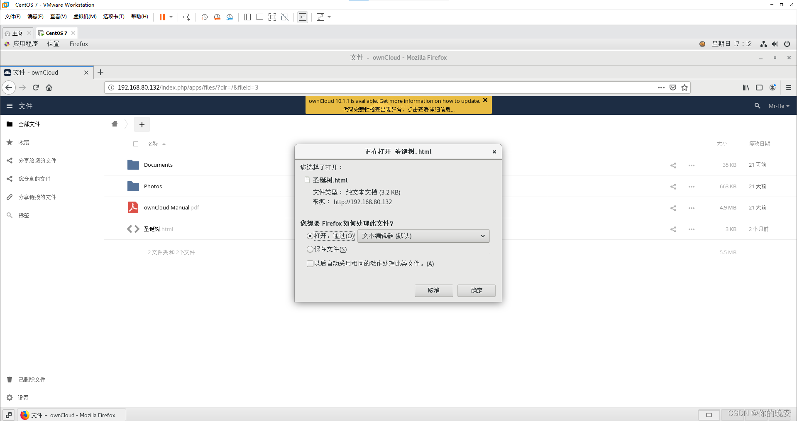The image size is (797, 421).
Task: Switch to the VMware 主页 tab
Action: 17,33
